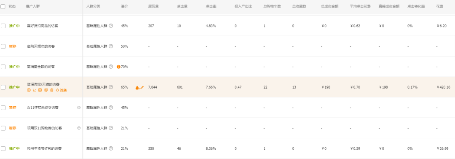The image size is (455, 159).
Task: Check the box for 双11狂欢未成交访客
Action: pos(3,108)
